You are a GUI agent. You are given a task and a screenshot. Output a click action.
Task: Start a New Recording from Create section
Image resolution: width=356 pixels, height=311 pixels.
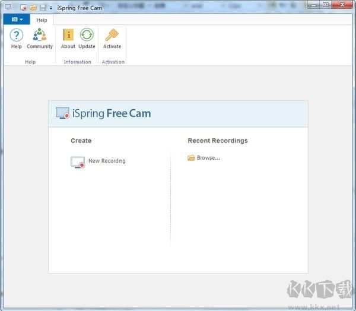[98, 162]
